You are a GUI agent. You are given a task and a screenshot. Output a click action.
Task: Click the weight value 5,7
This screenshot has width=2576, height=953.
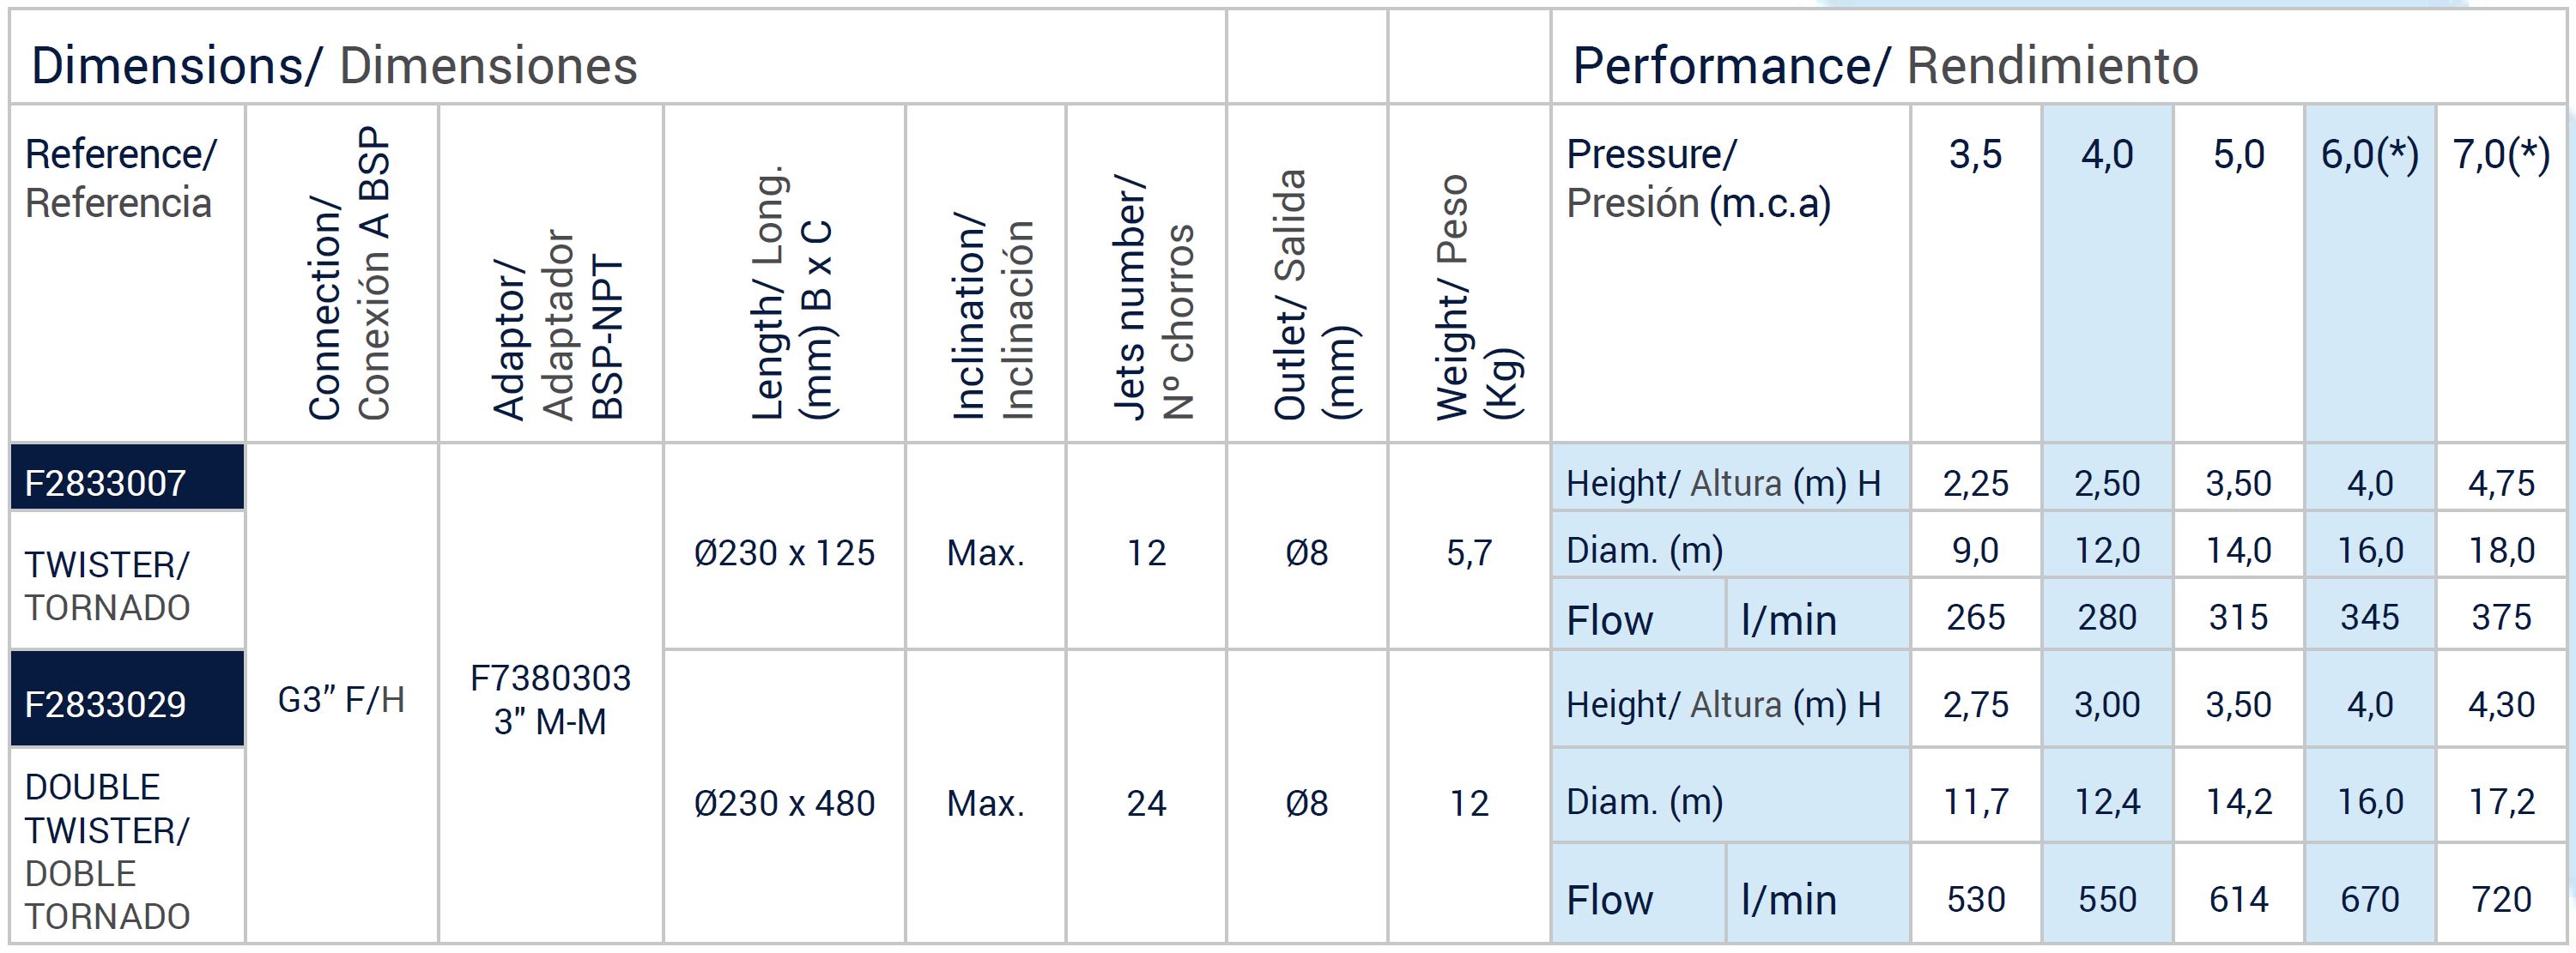[x=1469, y=552]
